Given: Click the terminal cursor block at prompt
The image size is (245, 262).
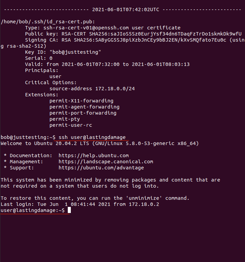Looking at the screenshot, I should [x=69, y=210].
